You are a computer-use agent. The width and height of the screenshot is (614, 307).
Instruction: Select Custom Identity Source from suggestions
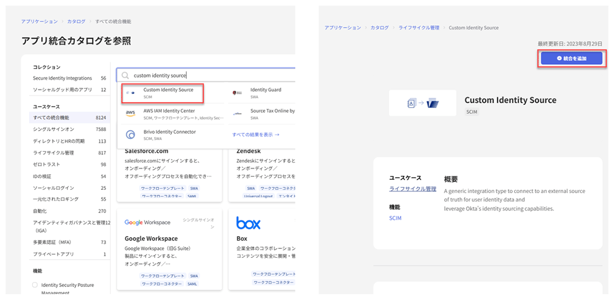(x=168, y=90)
